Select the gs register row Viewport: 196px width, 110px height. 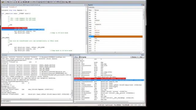(115, 12)
